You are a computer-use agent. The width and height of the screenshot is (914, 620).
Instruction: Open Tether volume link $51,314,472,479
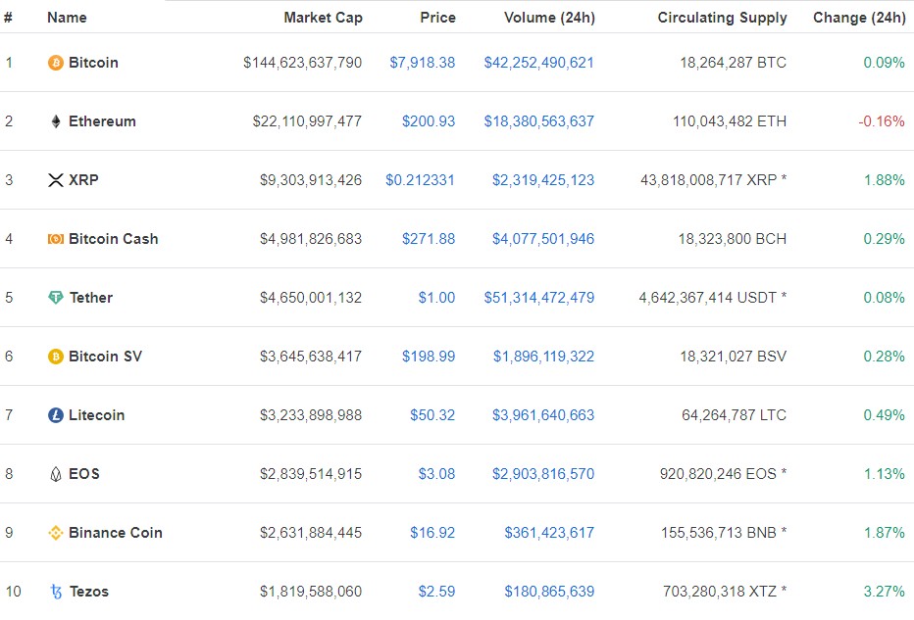(x=538, y=298)
